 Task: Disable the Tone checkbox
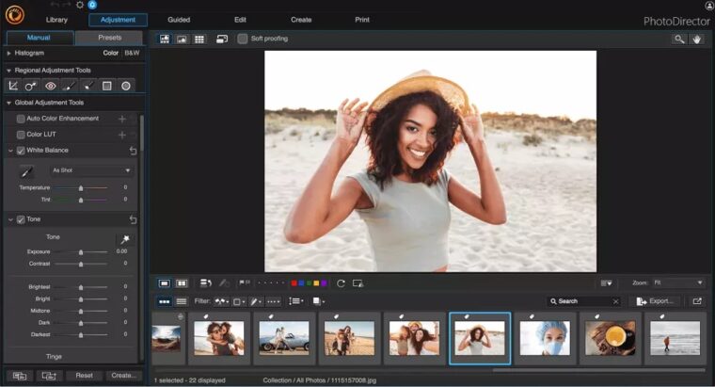[x=21, y=219]
